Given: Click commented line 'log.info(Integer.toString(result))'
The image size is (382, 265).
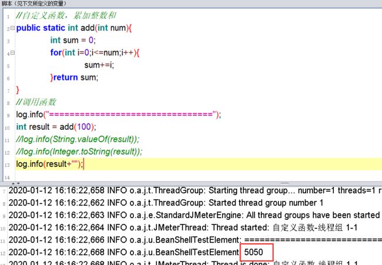Looking at the screenshot, I should pyautogui.click(x=79, y=152).
